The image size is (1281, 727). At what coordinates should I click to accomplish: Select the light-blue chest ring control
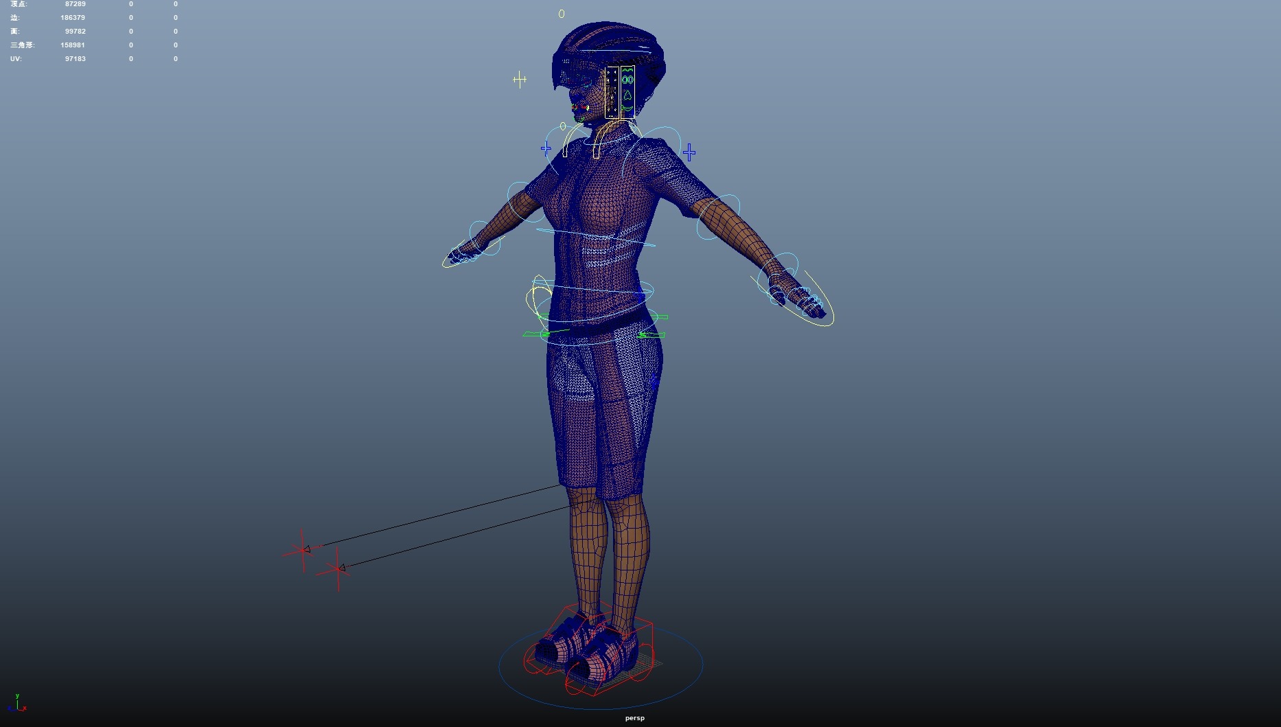596,238
